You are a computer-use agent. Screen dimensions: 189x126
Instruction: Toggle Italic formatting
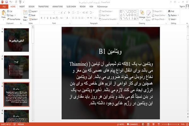(44, 18)
